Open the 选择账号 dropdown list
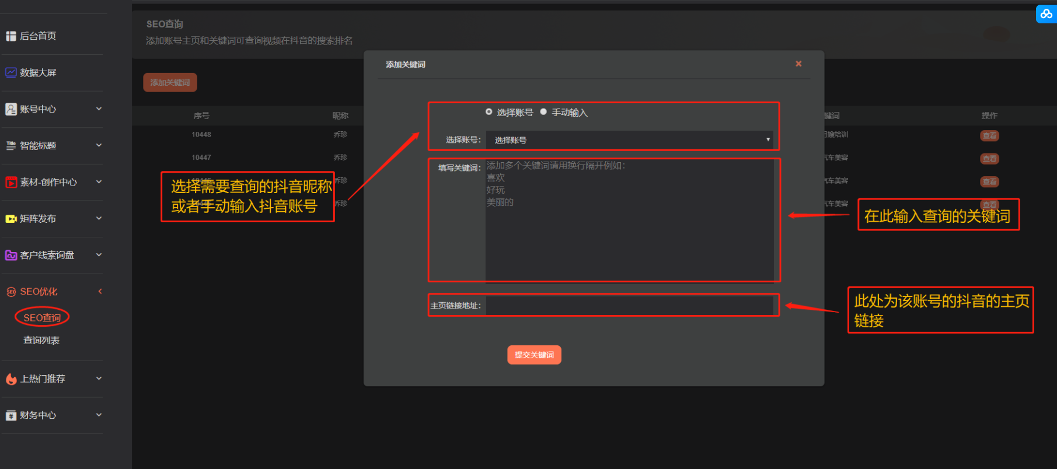The image size is (1057, 469). coord(630,140)
